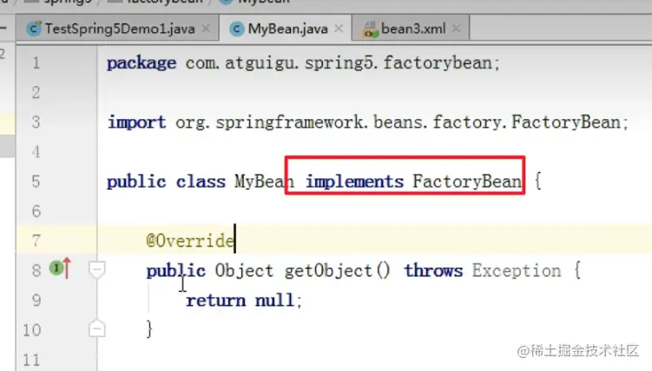Click the 'package' keyword on line 1
The width and height of the screenshot is (652, 371).
[x=142, y=63]
